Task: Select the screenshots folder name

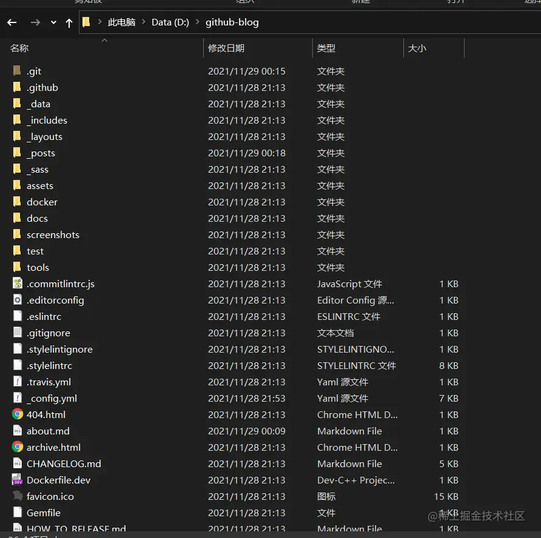Action: 53,234
